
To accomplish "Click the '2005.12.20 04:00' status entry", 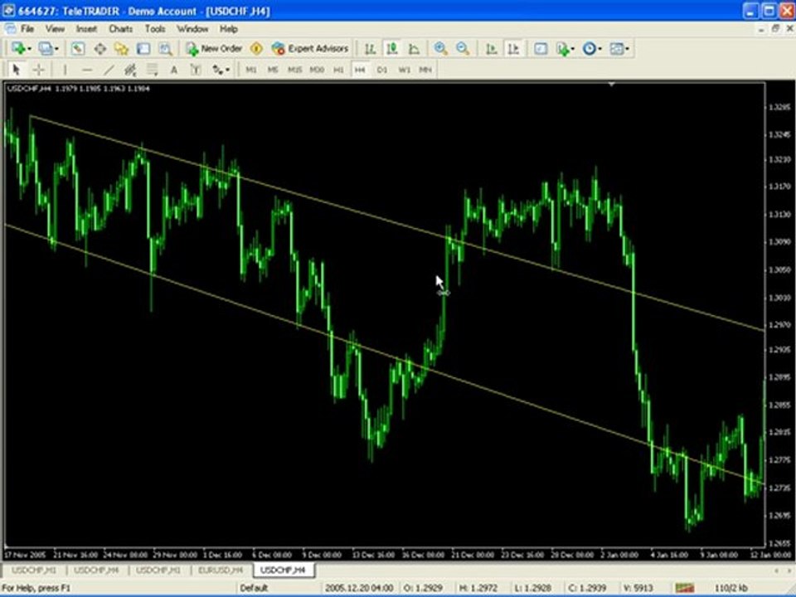I will [x=358, y=588].
